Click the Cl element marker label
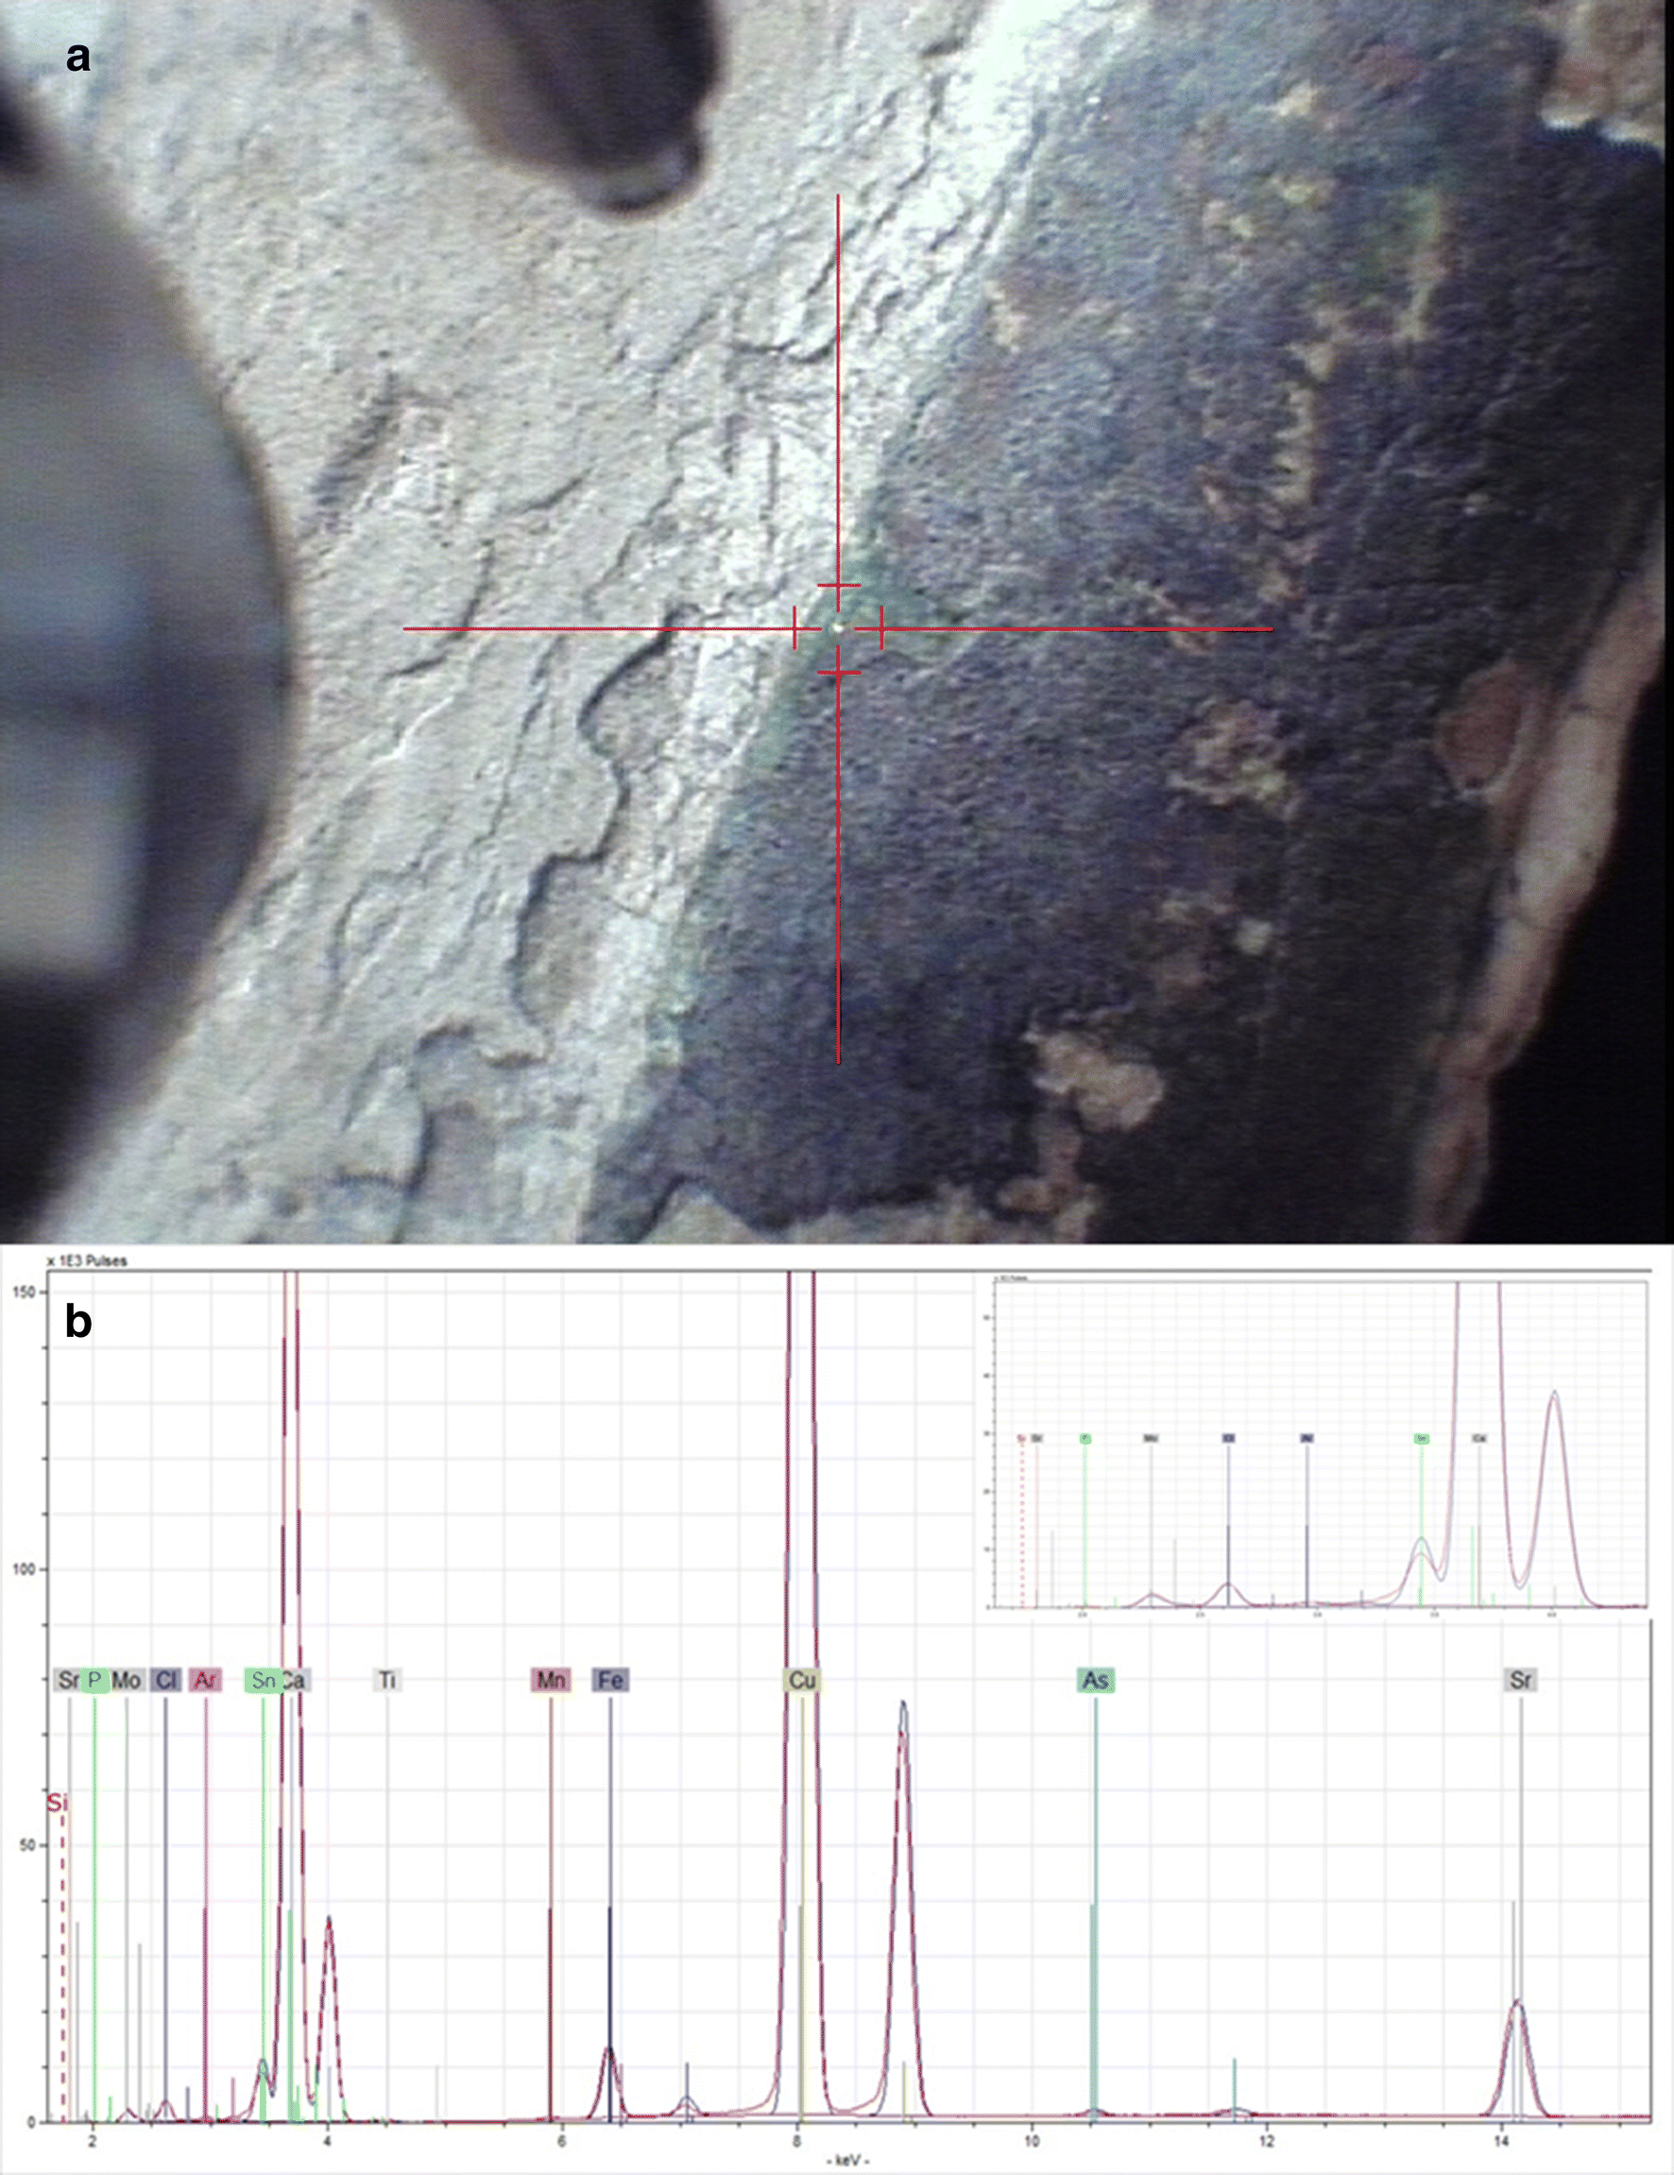This screenshot has height=2175, width=1674. (165, 1681)
